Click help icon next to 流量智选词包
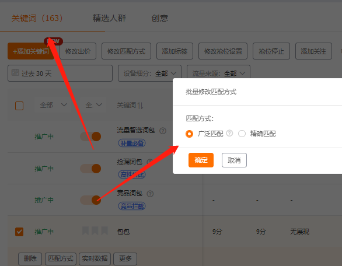Image resolution: width=342 pixels, height=266 pixels. point(163,131)
